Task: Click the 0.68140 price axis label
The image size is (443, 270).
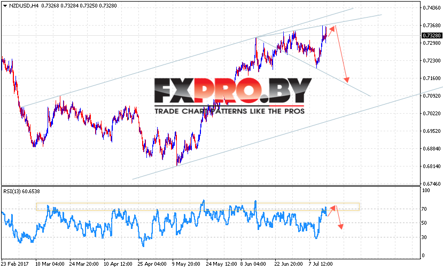Action: [432, 166]
